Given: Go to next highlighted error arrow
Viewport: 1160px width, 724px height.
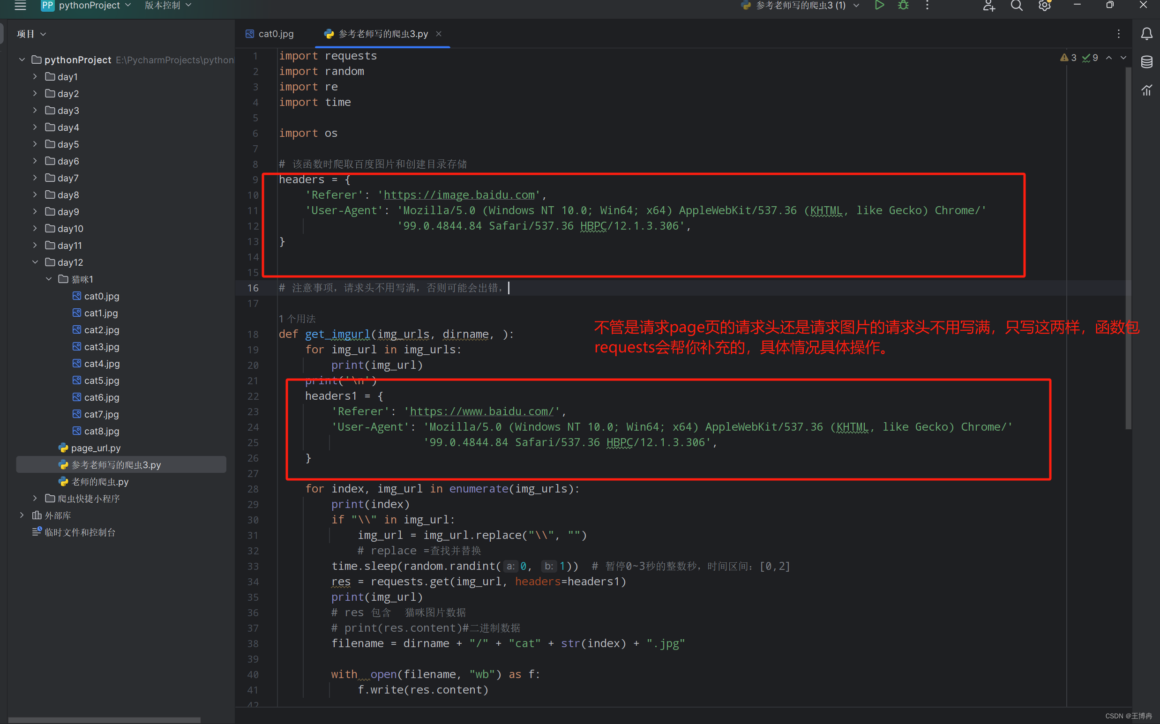Looking at the screenshot, I should click(1123, 58).
